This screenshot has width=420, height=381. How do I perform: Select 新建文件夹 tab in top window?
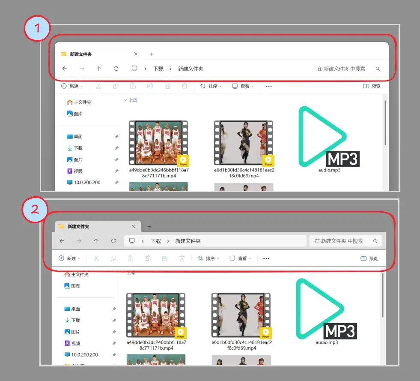pyautogui.click(x=100, y=54)
